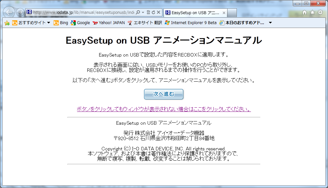Open the Internet Explorer 9 Beta favorite
Viewport: 328px width, 188px height.
(191, 22)
